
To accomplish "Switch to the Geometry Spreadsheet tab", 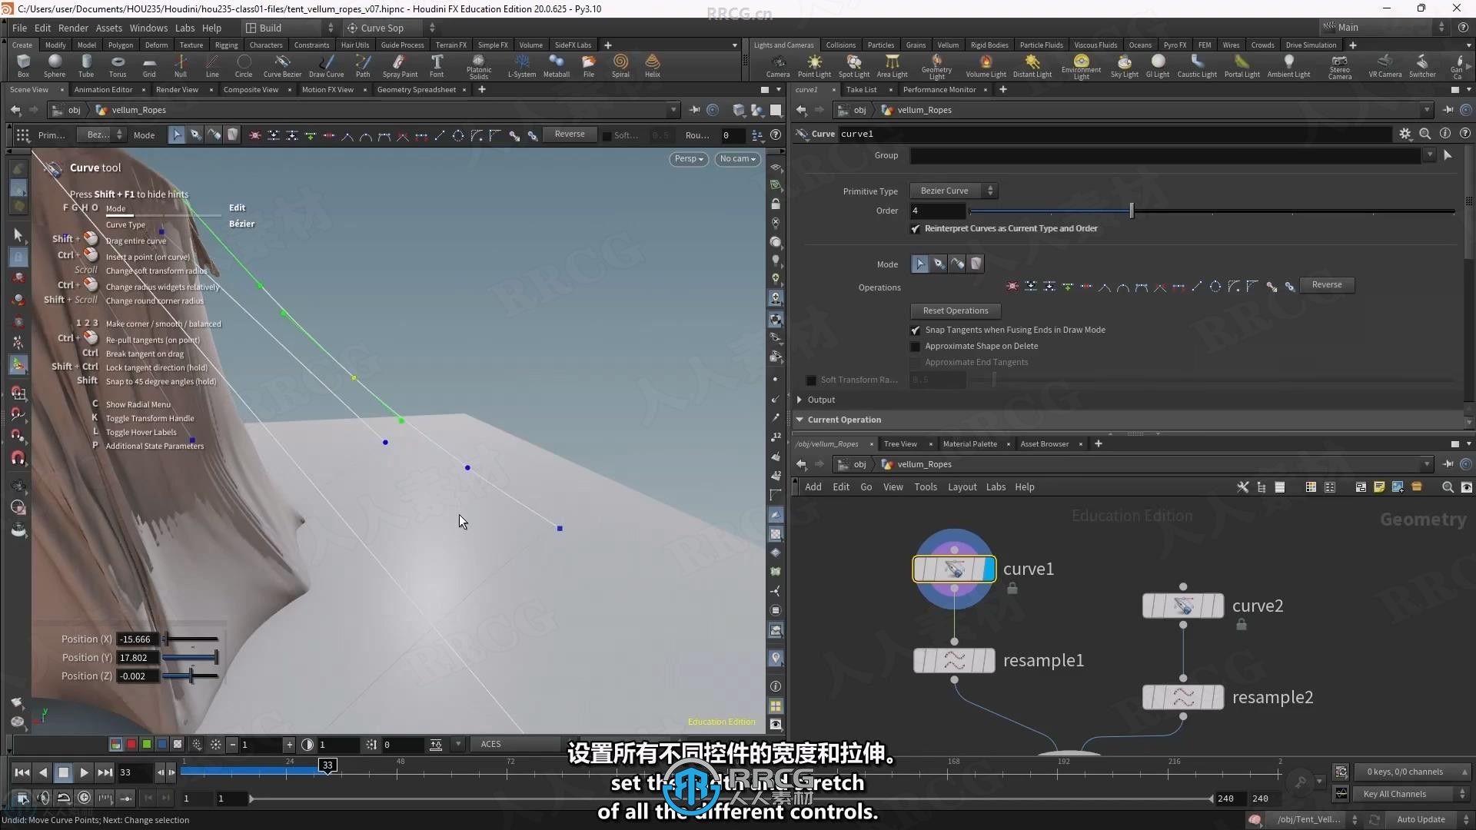I will pyautogui.click(x=417, y=90).
